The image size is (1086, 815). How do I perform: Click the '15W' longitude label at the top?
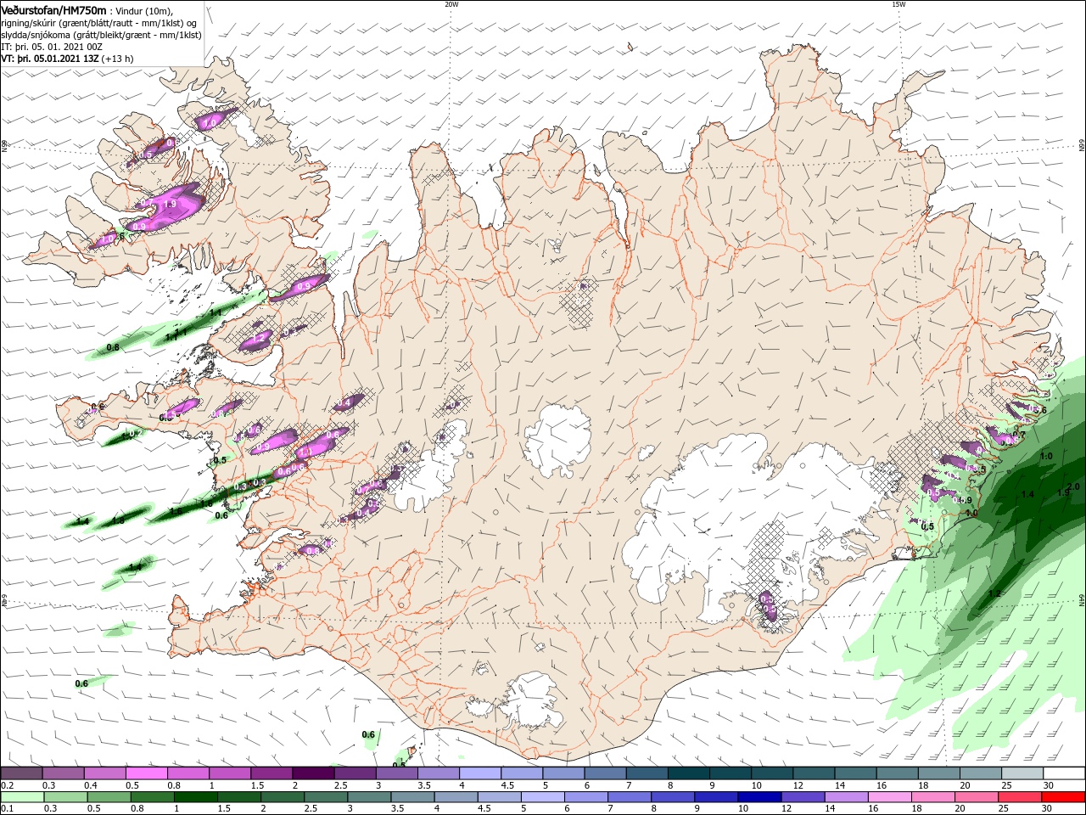point(898,3)
